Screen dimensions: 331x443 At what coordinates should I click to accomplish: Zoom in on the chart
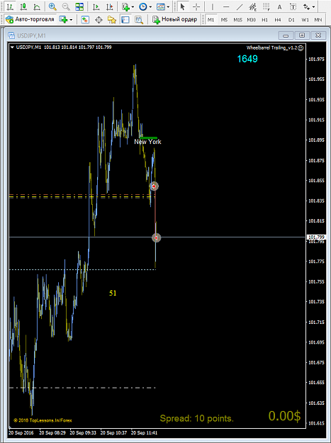coord(52,6)
